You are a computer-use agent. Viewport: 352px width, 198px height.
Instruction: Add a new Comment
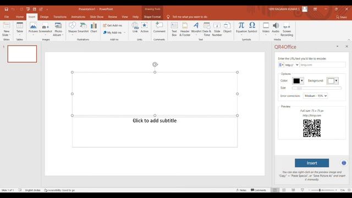click(159, 28)
